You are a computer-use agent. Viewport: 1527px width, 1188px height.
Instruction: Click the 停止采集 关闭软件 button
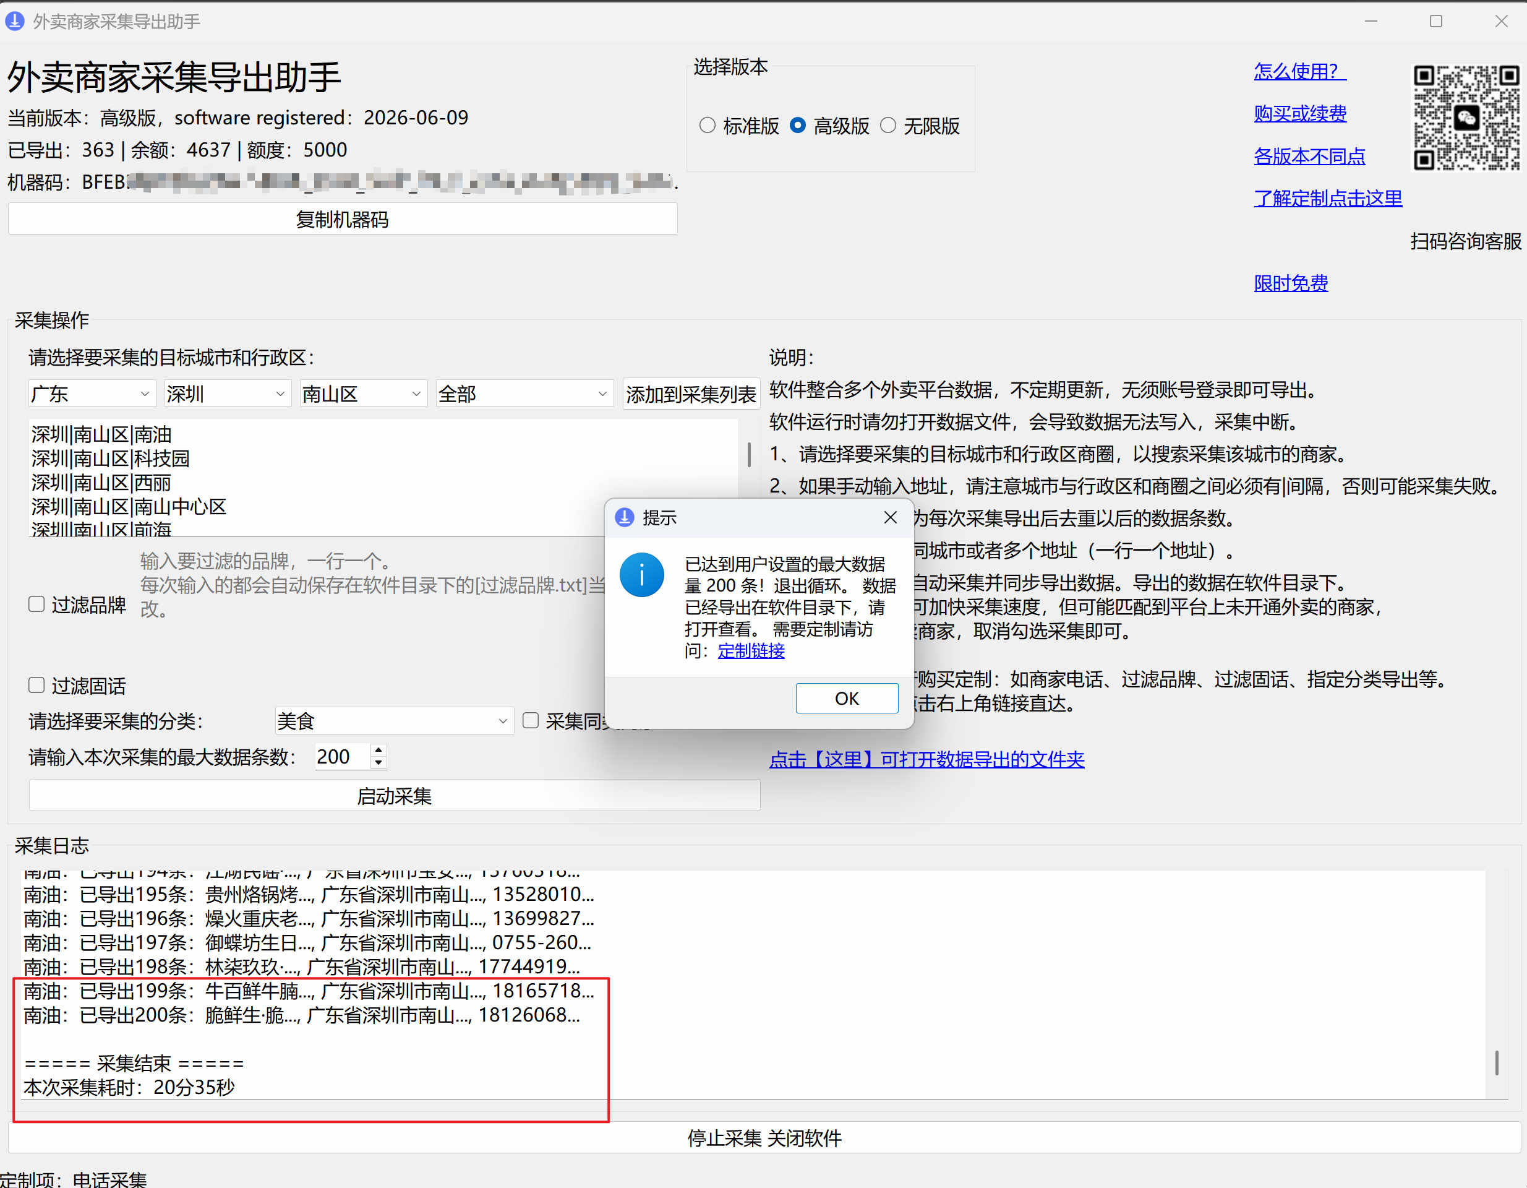click(x=764, y=1138)
